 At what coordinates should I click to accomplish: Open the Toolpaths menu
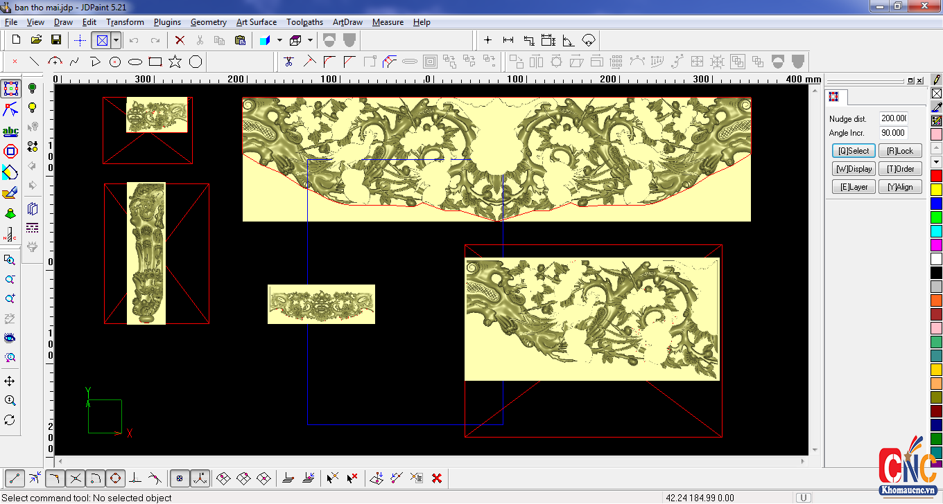click(304, 22)
